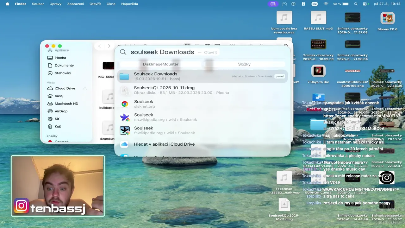405x228 pixels.
Task: Filter results by DiskImageMounter
Action: [160, 64]
